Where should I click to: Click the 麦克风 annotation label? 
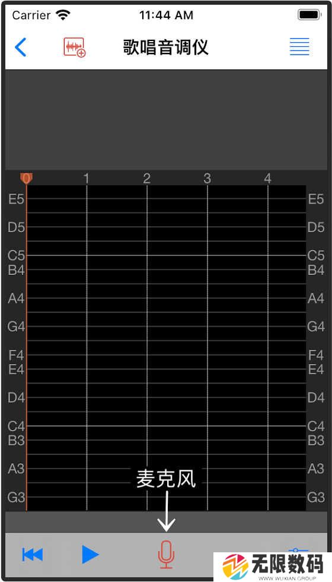tap(166, 479)
